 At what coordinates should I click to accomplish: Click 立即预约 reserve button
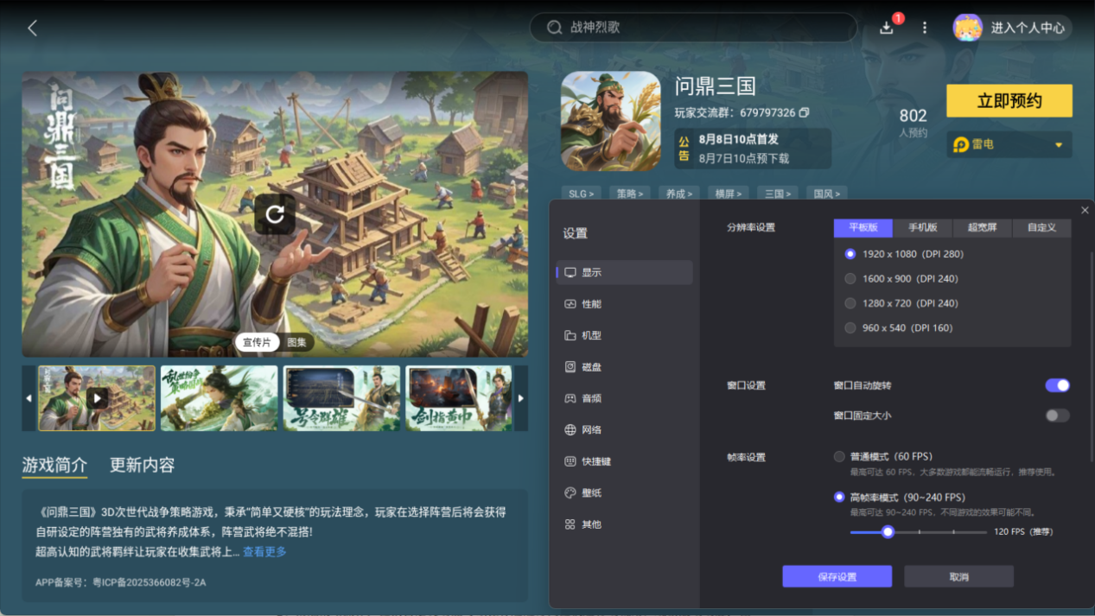(1009, 101)
